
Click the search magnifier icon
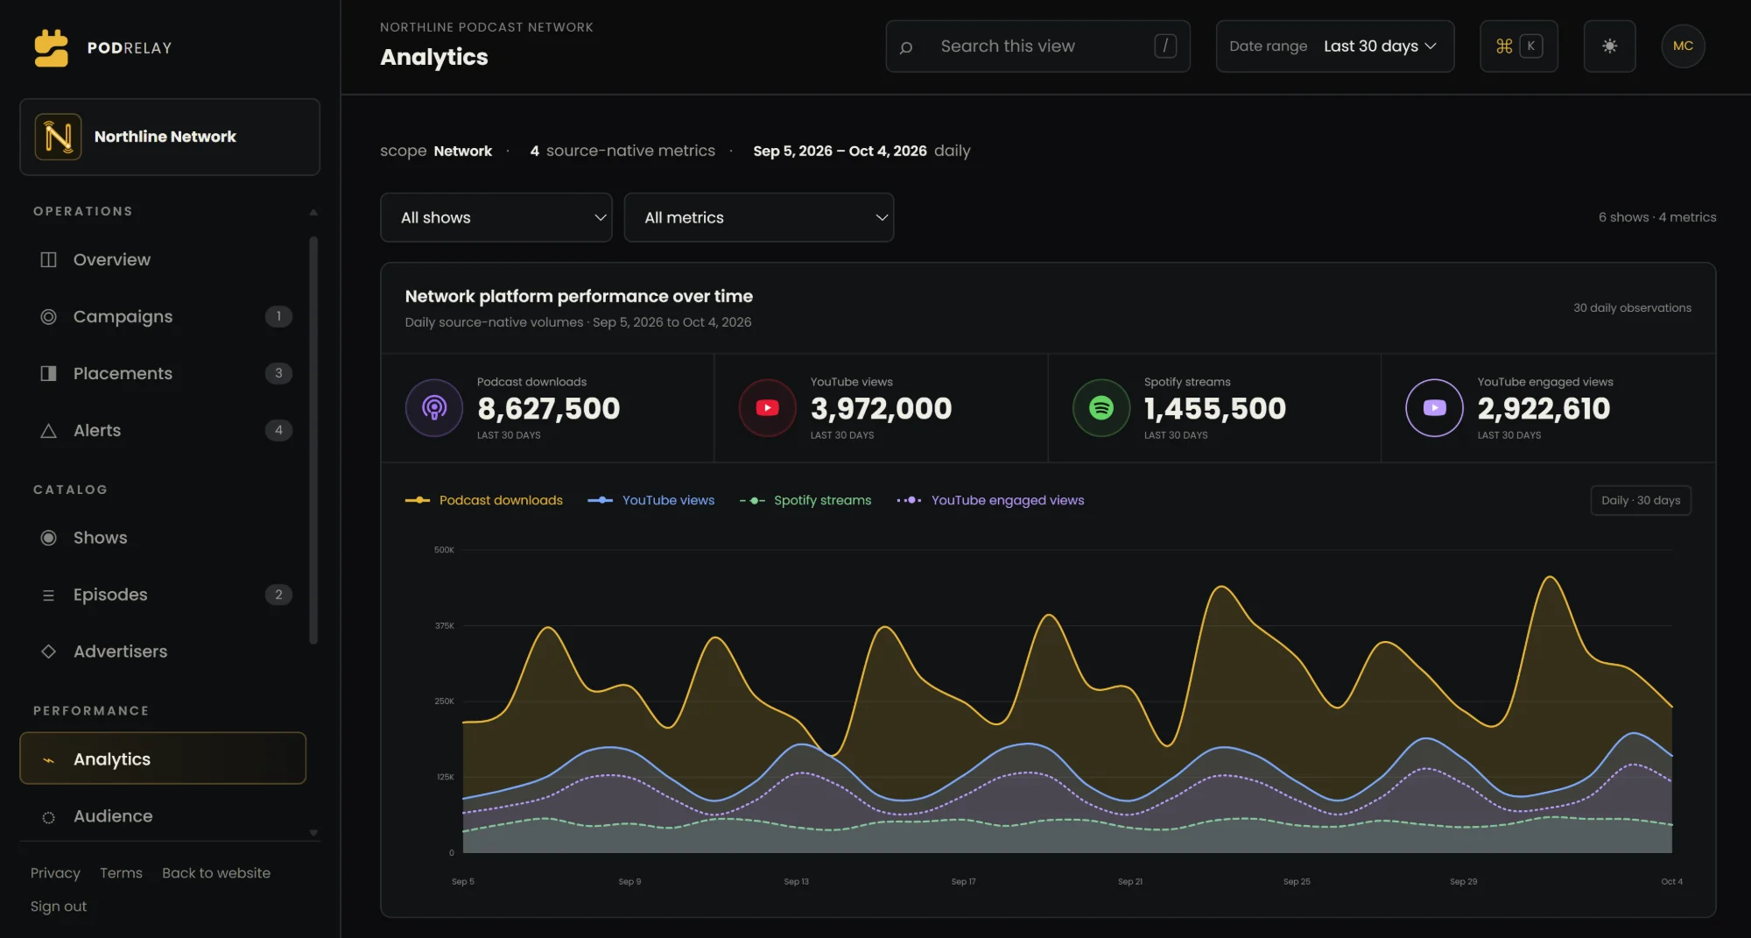[906, 47]
